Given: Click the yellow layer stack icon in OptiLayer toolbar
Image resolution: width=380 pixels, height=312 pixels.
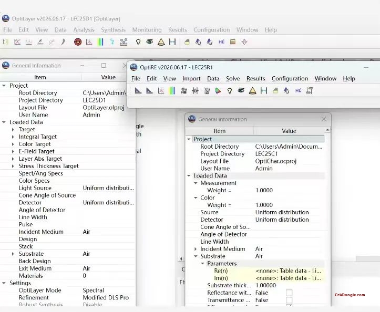Looking at the screenshot, I should point(187,42).
